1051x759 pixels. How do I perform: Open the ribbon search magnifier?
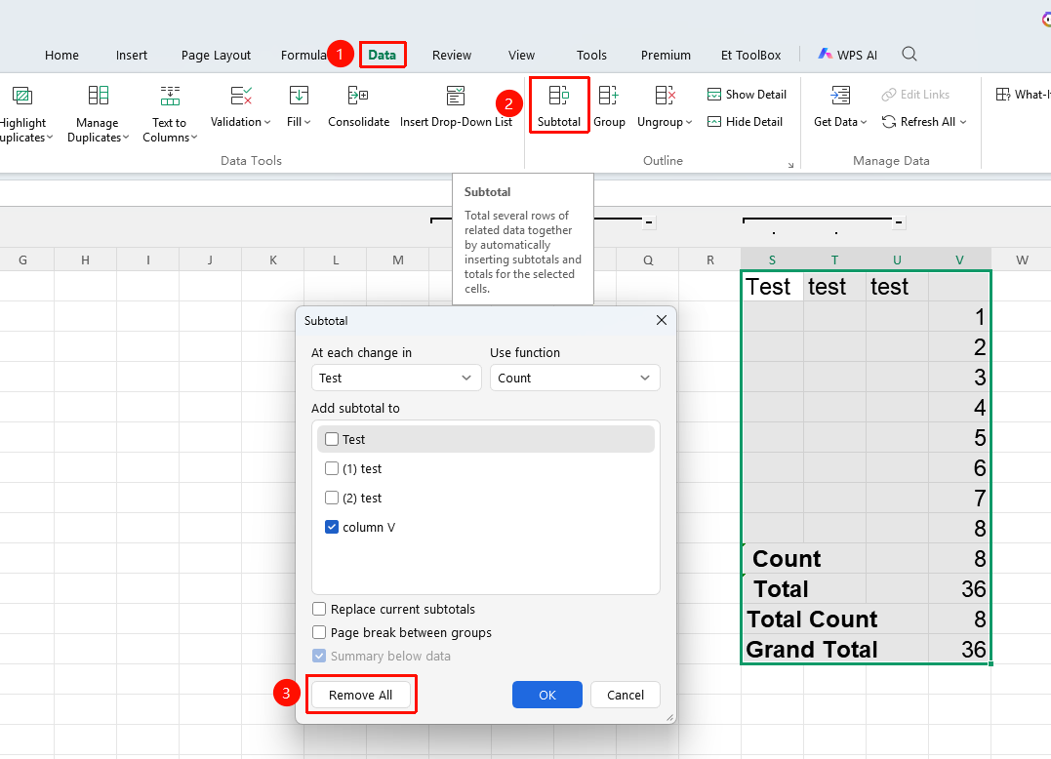(909, 55)
